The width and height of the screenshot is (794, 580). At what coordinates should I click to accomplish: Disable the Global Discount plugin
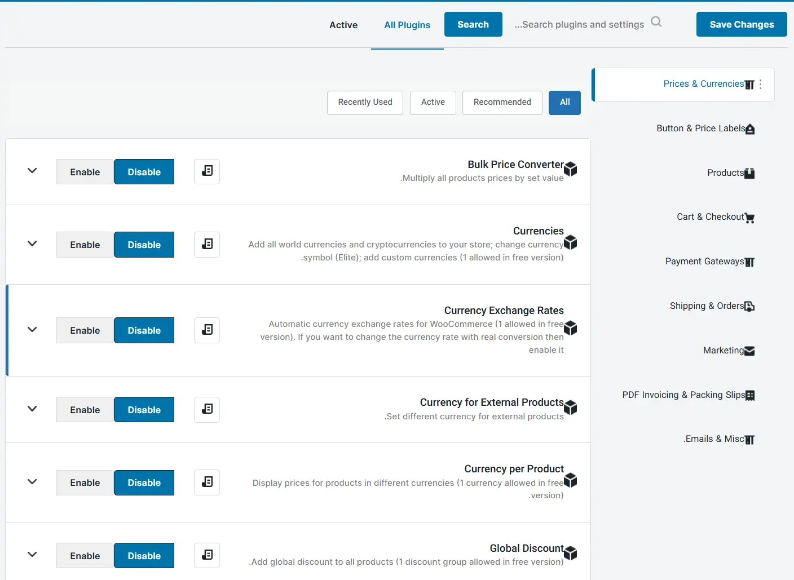point(144,556)
